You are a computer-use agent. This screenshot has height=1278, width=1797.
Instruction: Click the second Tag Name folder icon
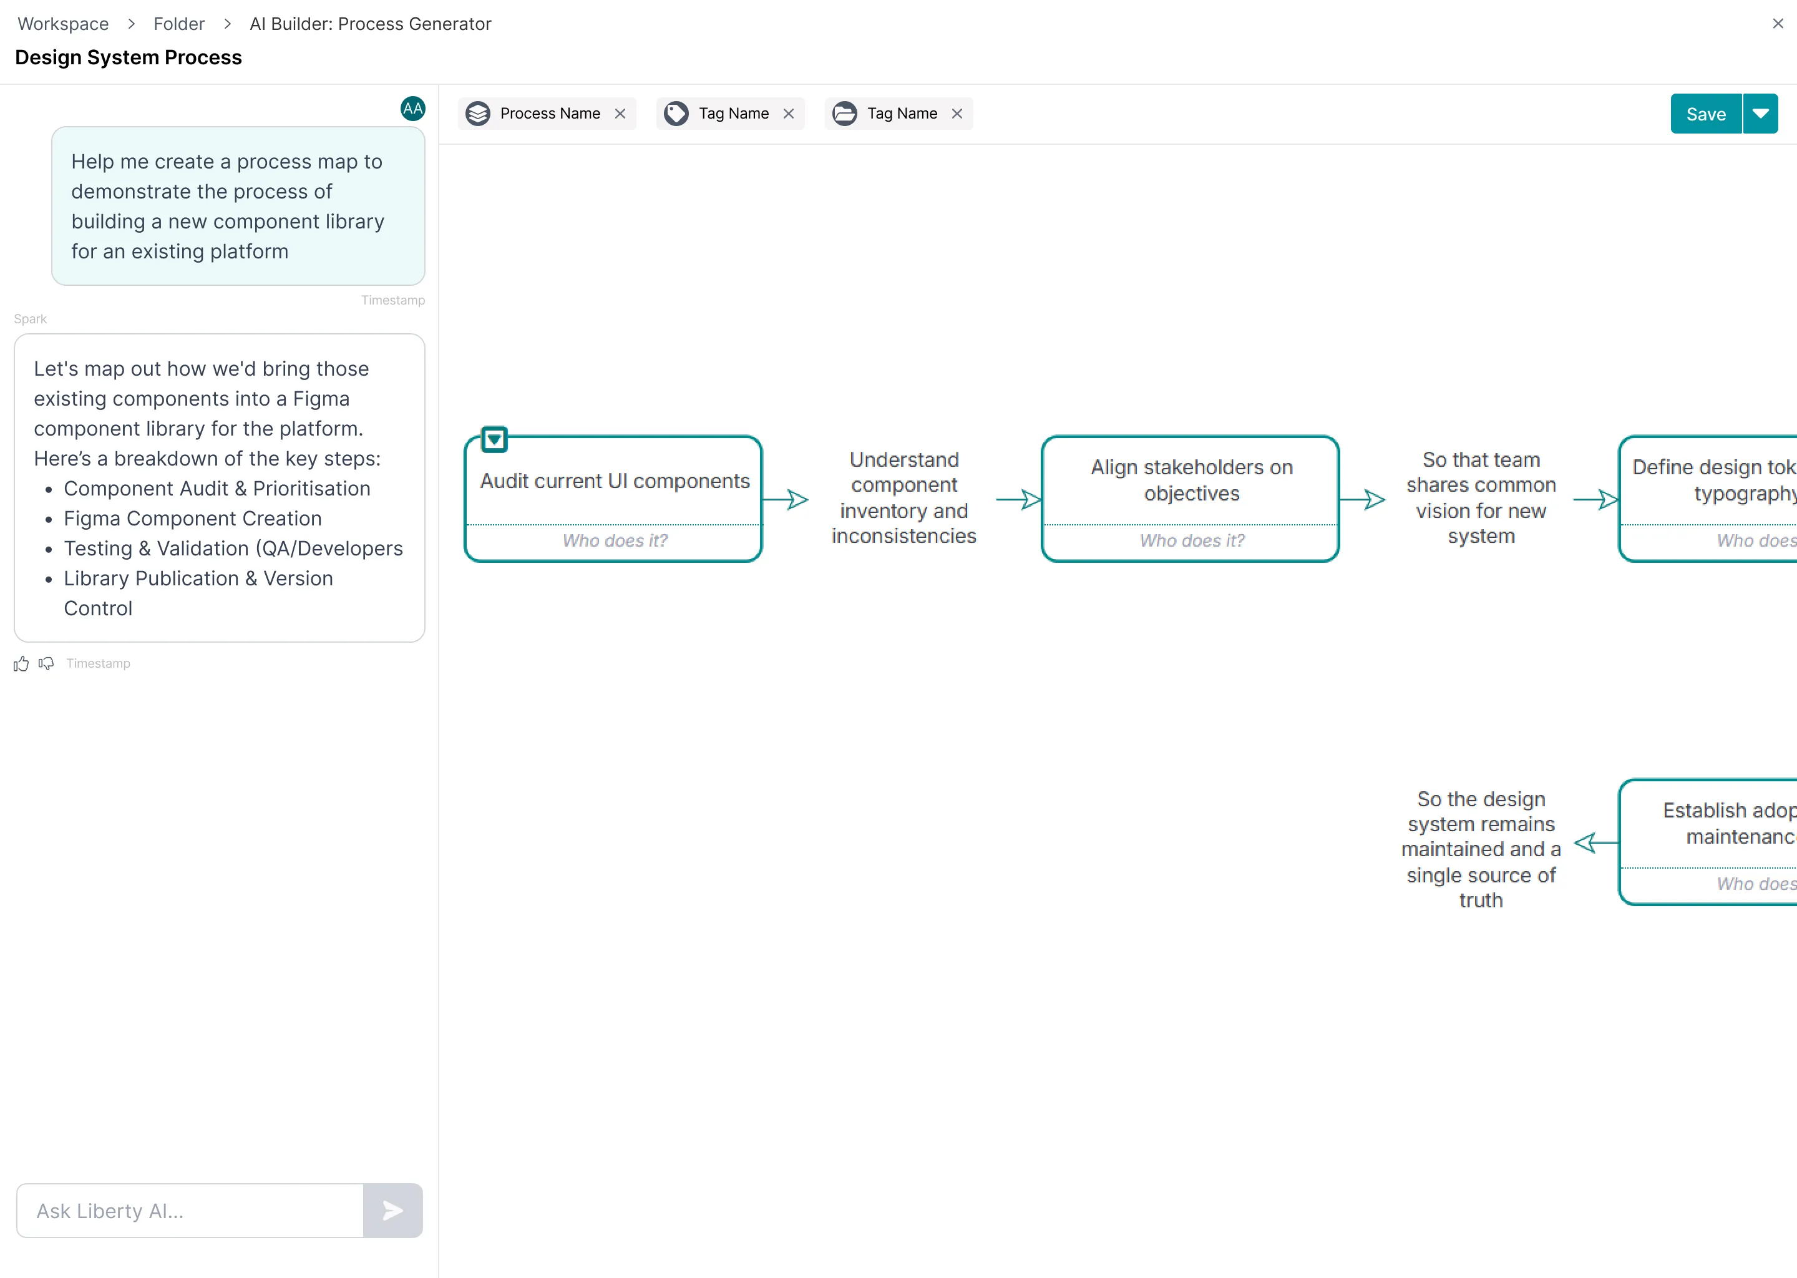pyautogui.click(x=844, y=114)
